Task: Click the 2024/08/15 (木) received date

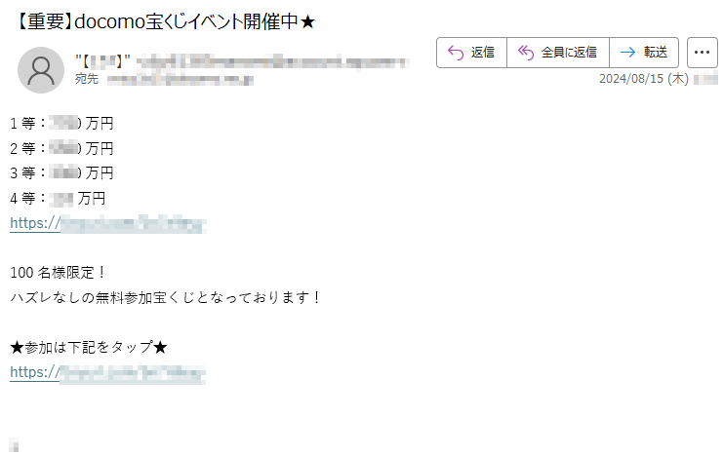Action: [644, 79]
